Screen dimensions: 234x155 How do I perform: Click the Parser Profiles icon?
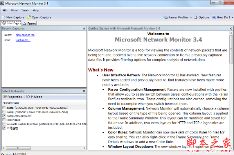(x=166, y=17)
